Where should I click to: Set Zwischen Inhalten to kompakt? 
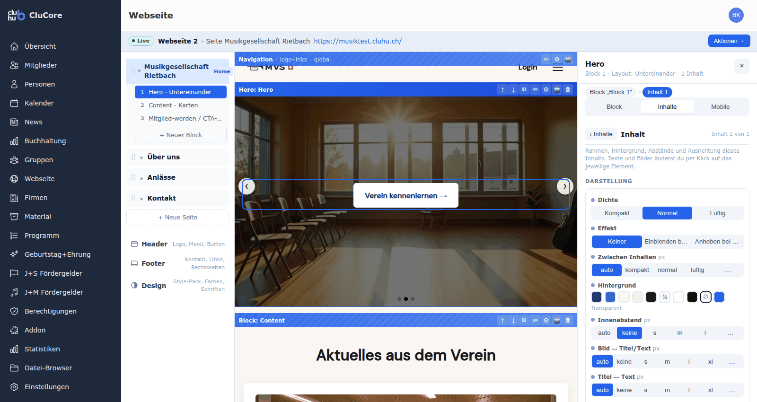pyautogui.click(x=637, y=270)
